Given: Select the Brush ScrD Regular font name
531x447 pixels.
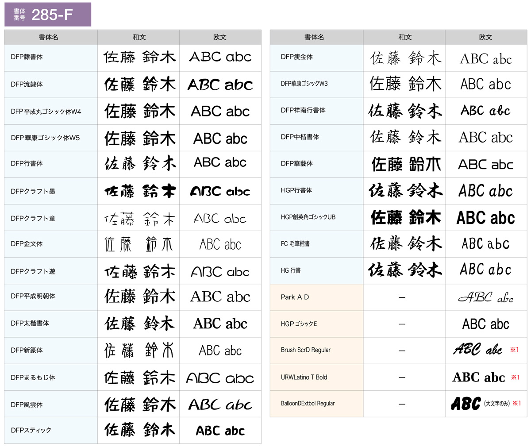Looking at the screenshot, I should [x=306, y=350].
